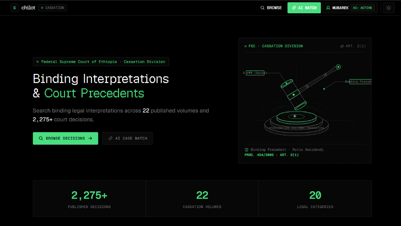Click the Federal Supreme Court of Ethiopia tag
This screenshot has height=226, width=401.
101,61
